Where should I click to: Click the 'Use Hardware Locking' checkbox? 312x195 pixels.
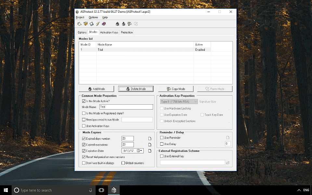tap(162, 109)
